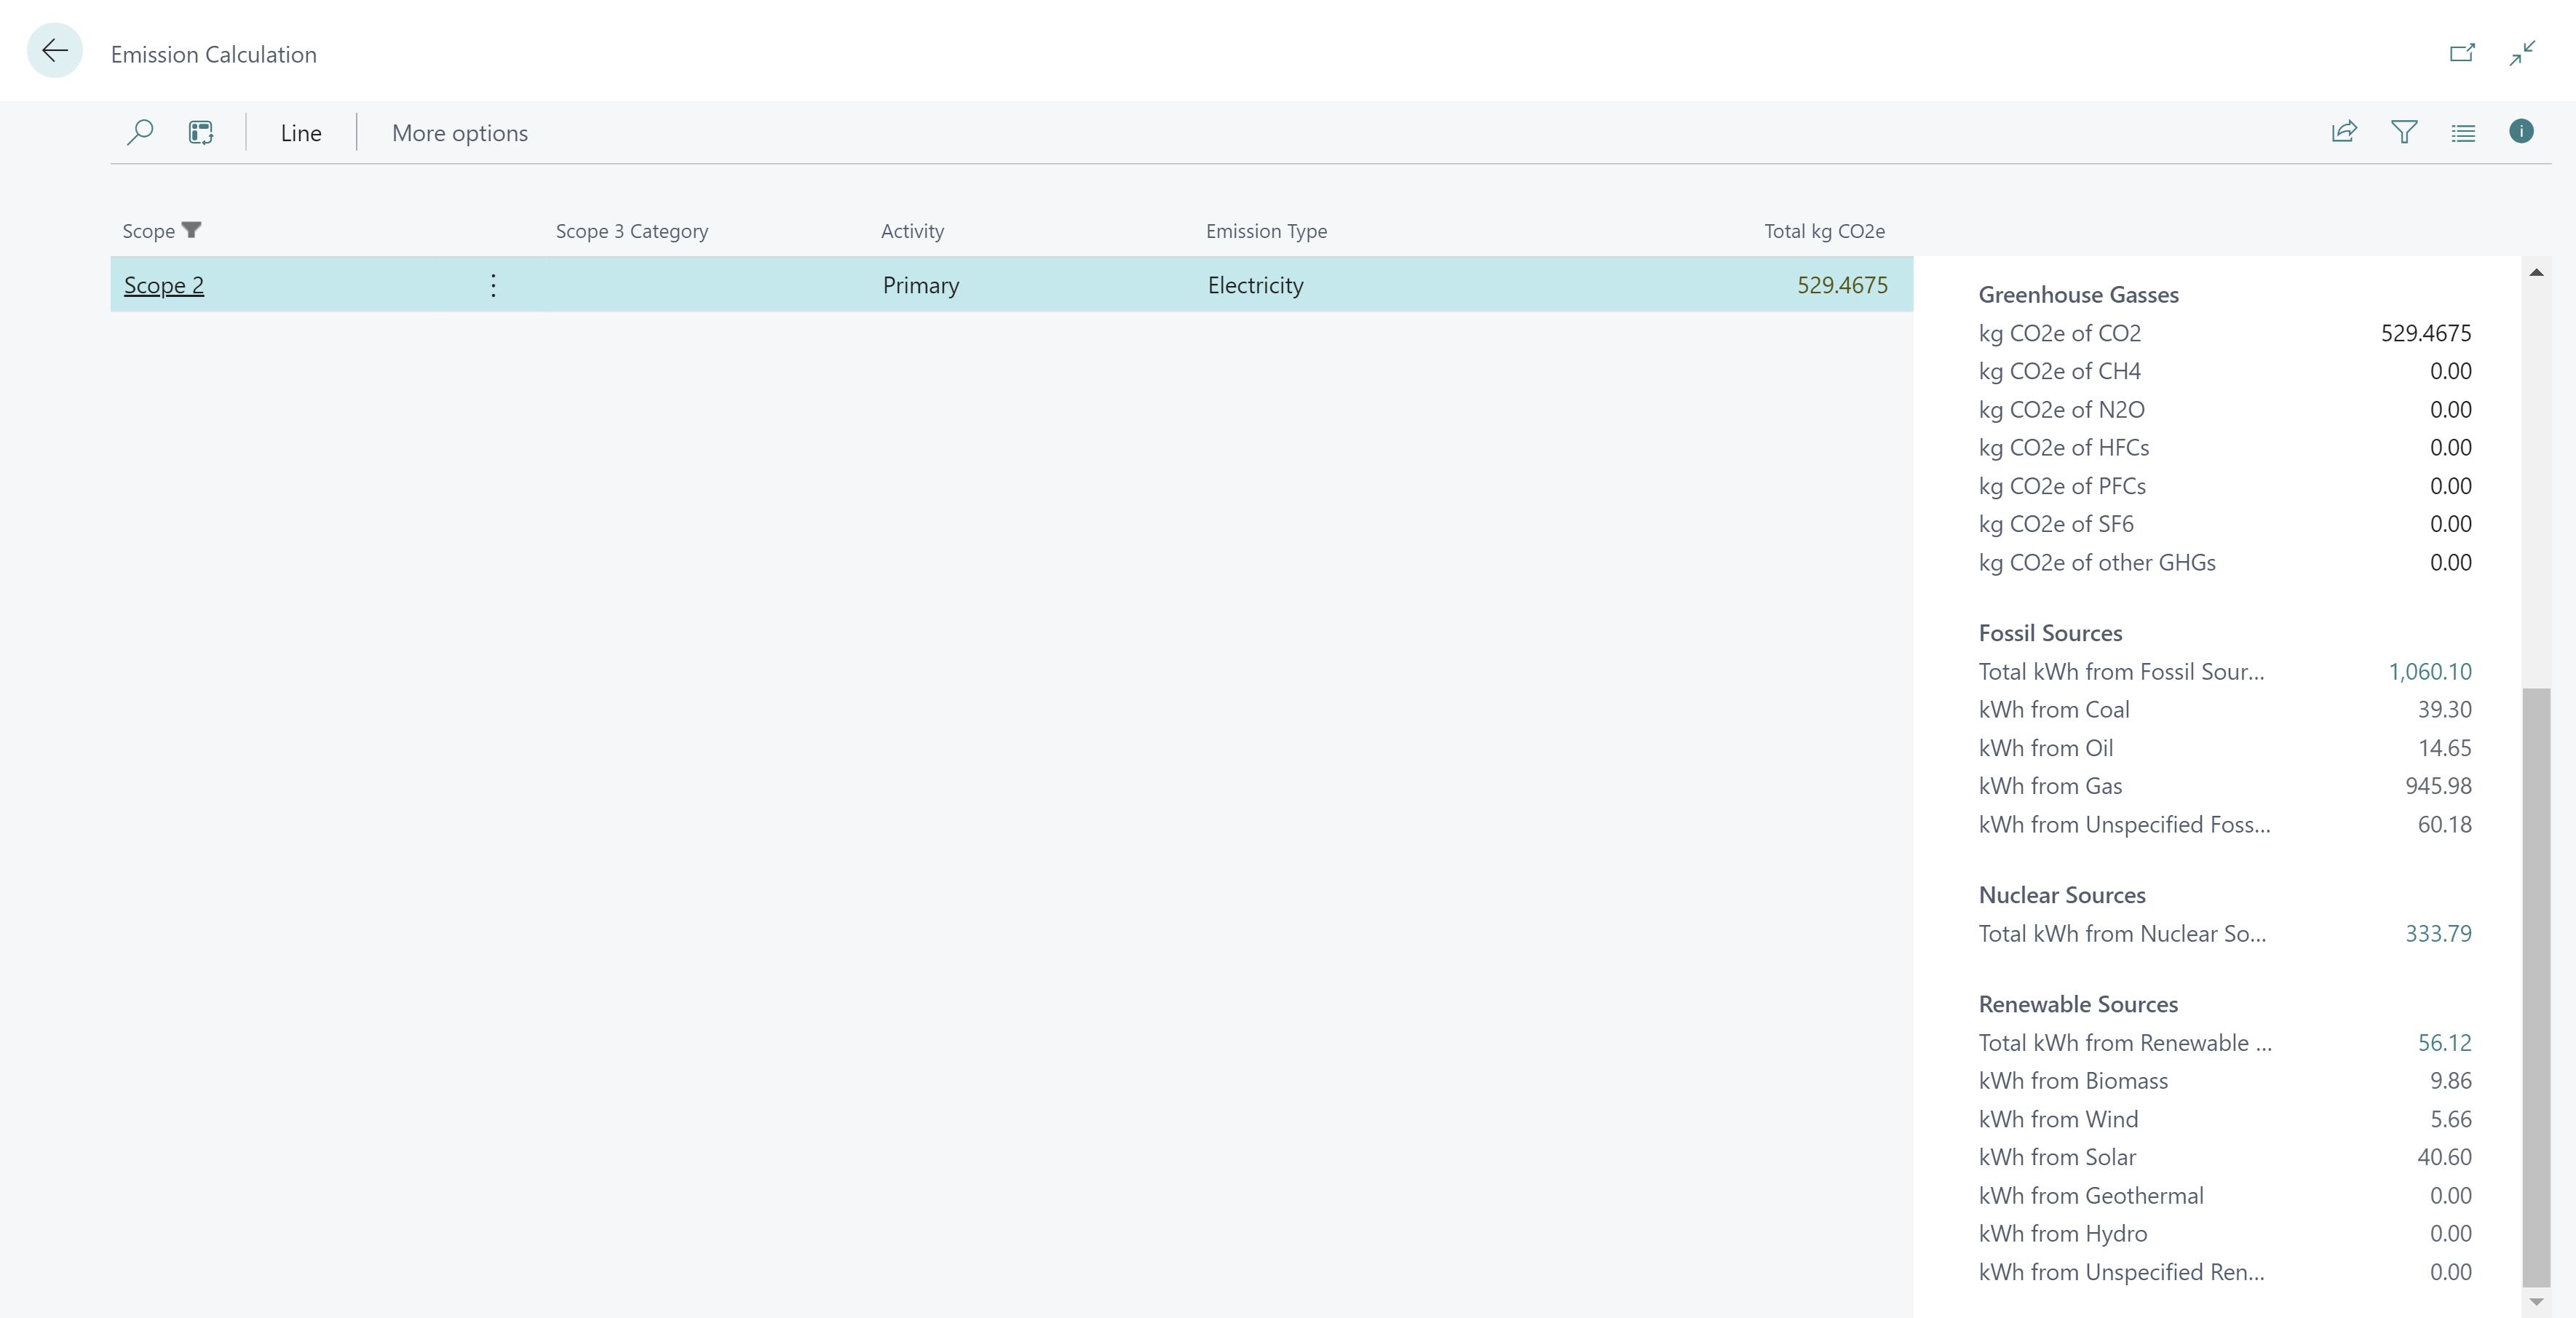Open page in new window icon
The image size is (2576, 1318).
click(2462, 52)
